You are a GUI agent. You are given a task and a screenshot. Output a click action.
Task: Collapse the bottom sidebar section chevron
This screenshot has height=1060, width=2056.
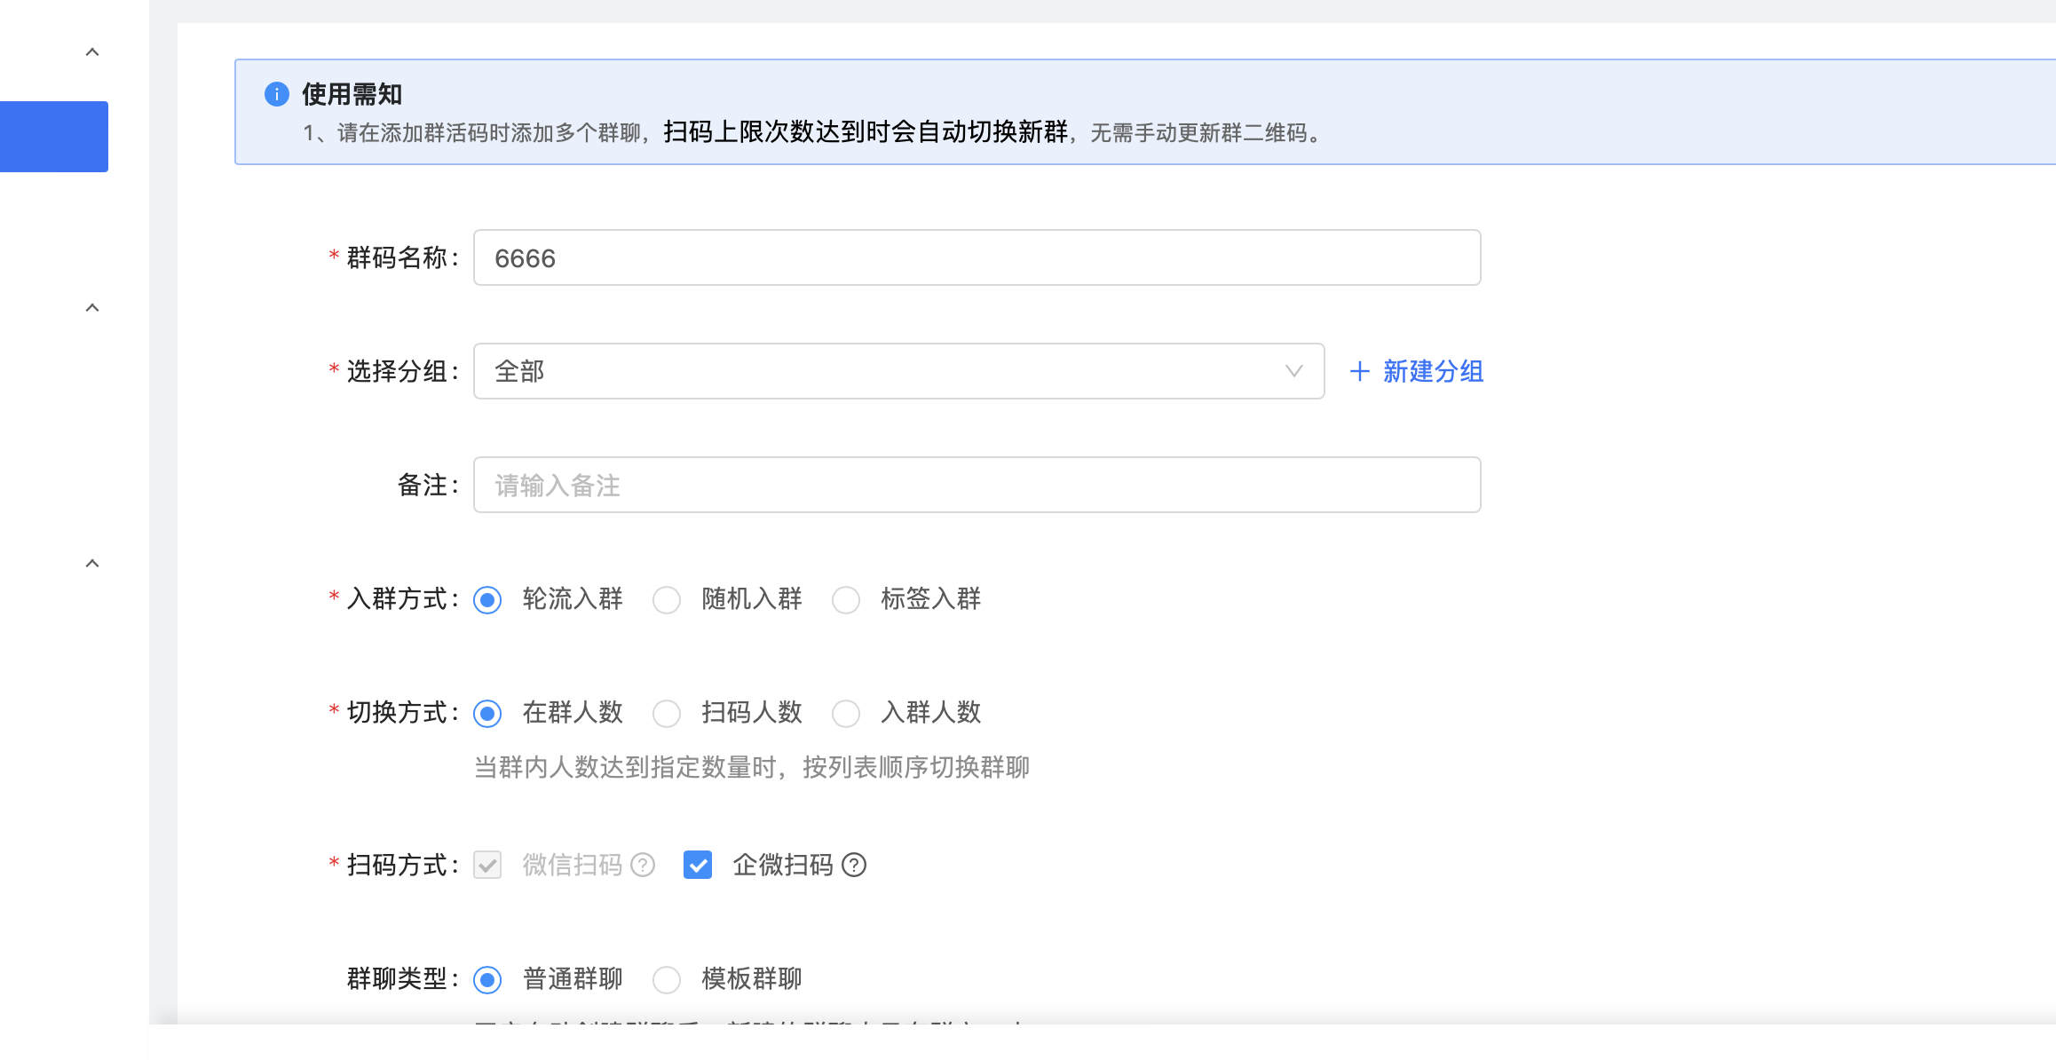(92, 564)
